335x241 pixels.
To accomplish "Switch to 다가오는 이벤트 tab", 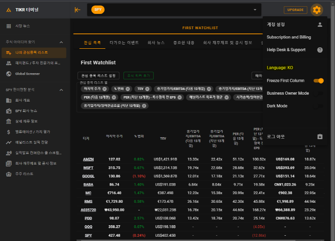I will (124, 43).
